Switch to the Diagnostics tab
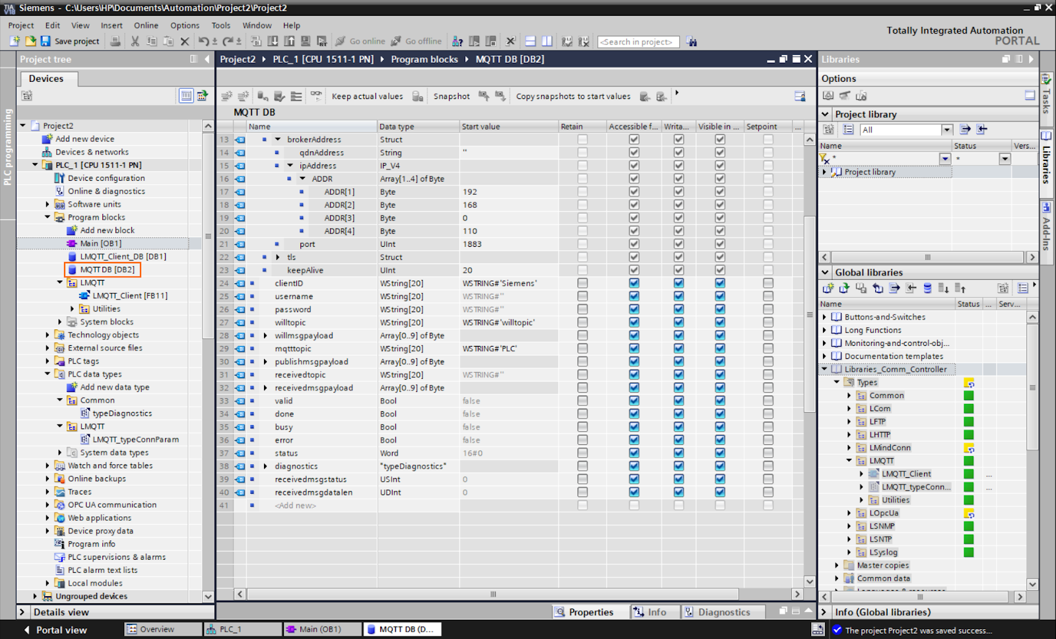Image resolution: width=1056 pixels, height=639 pixels. click(723, 611)
